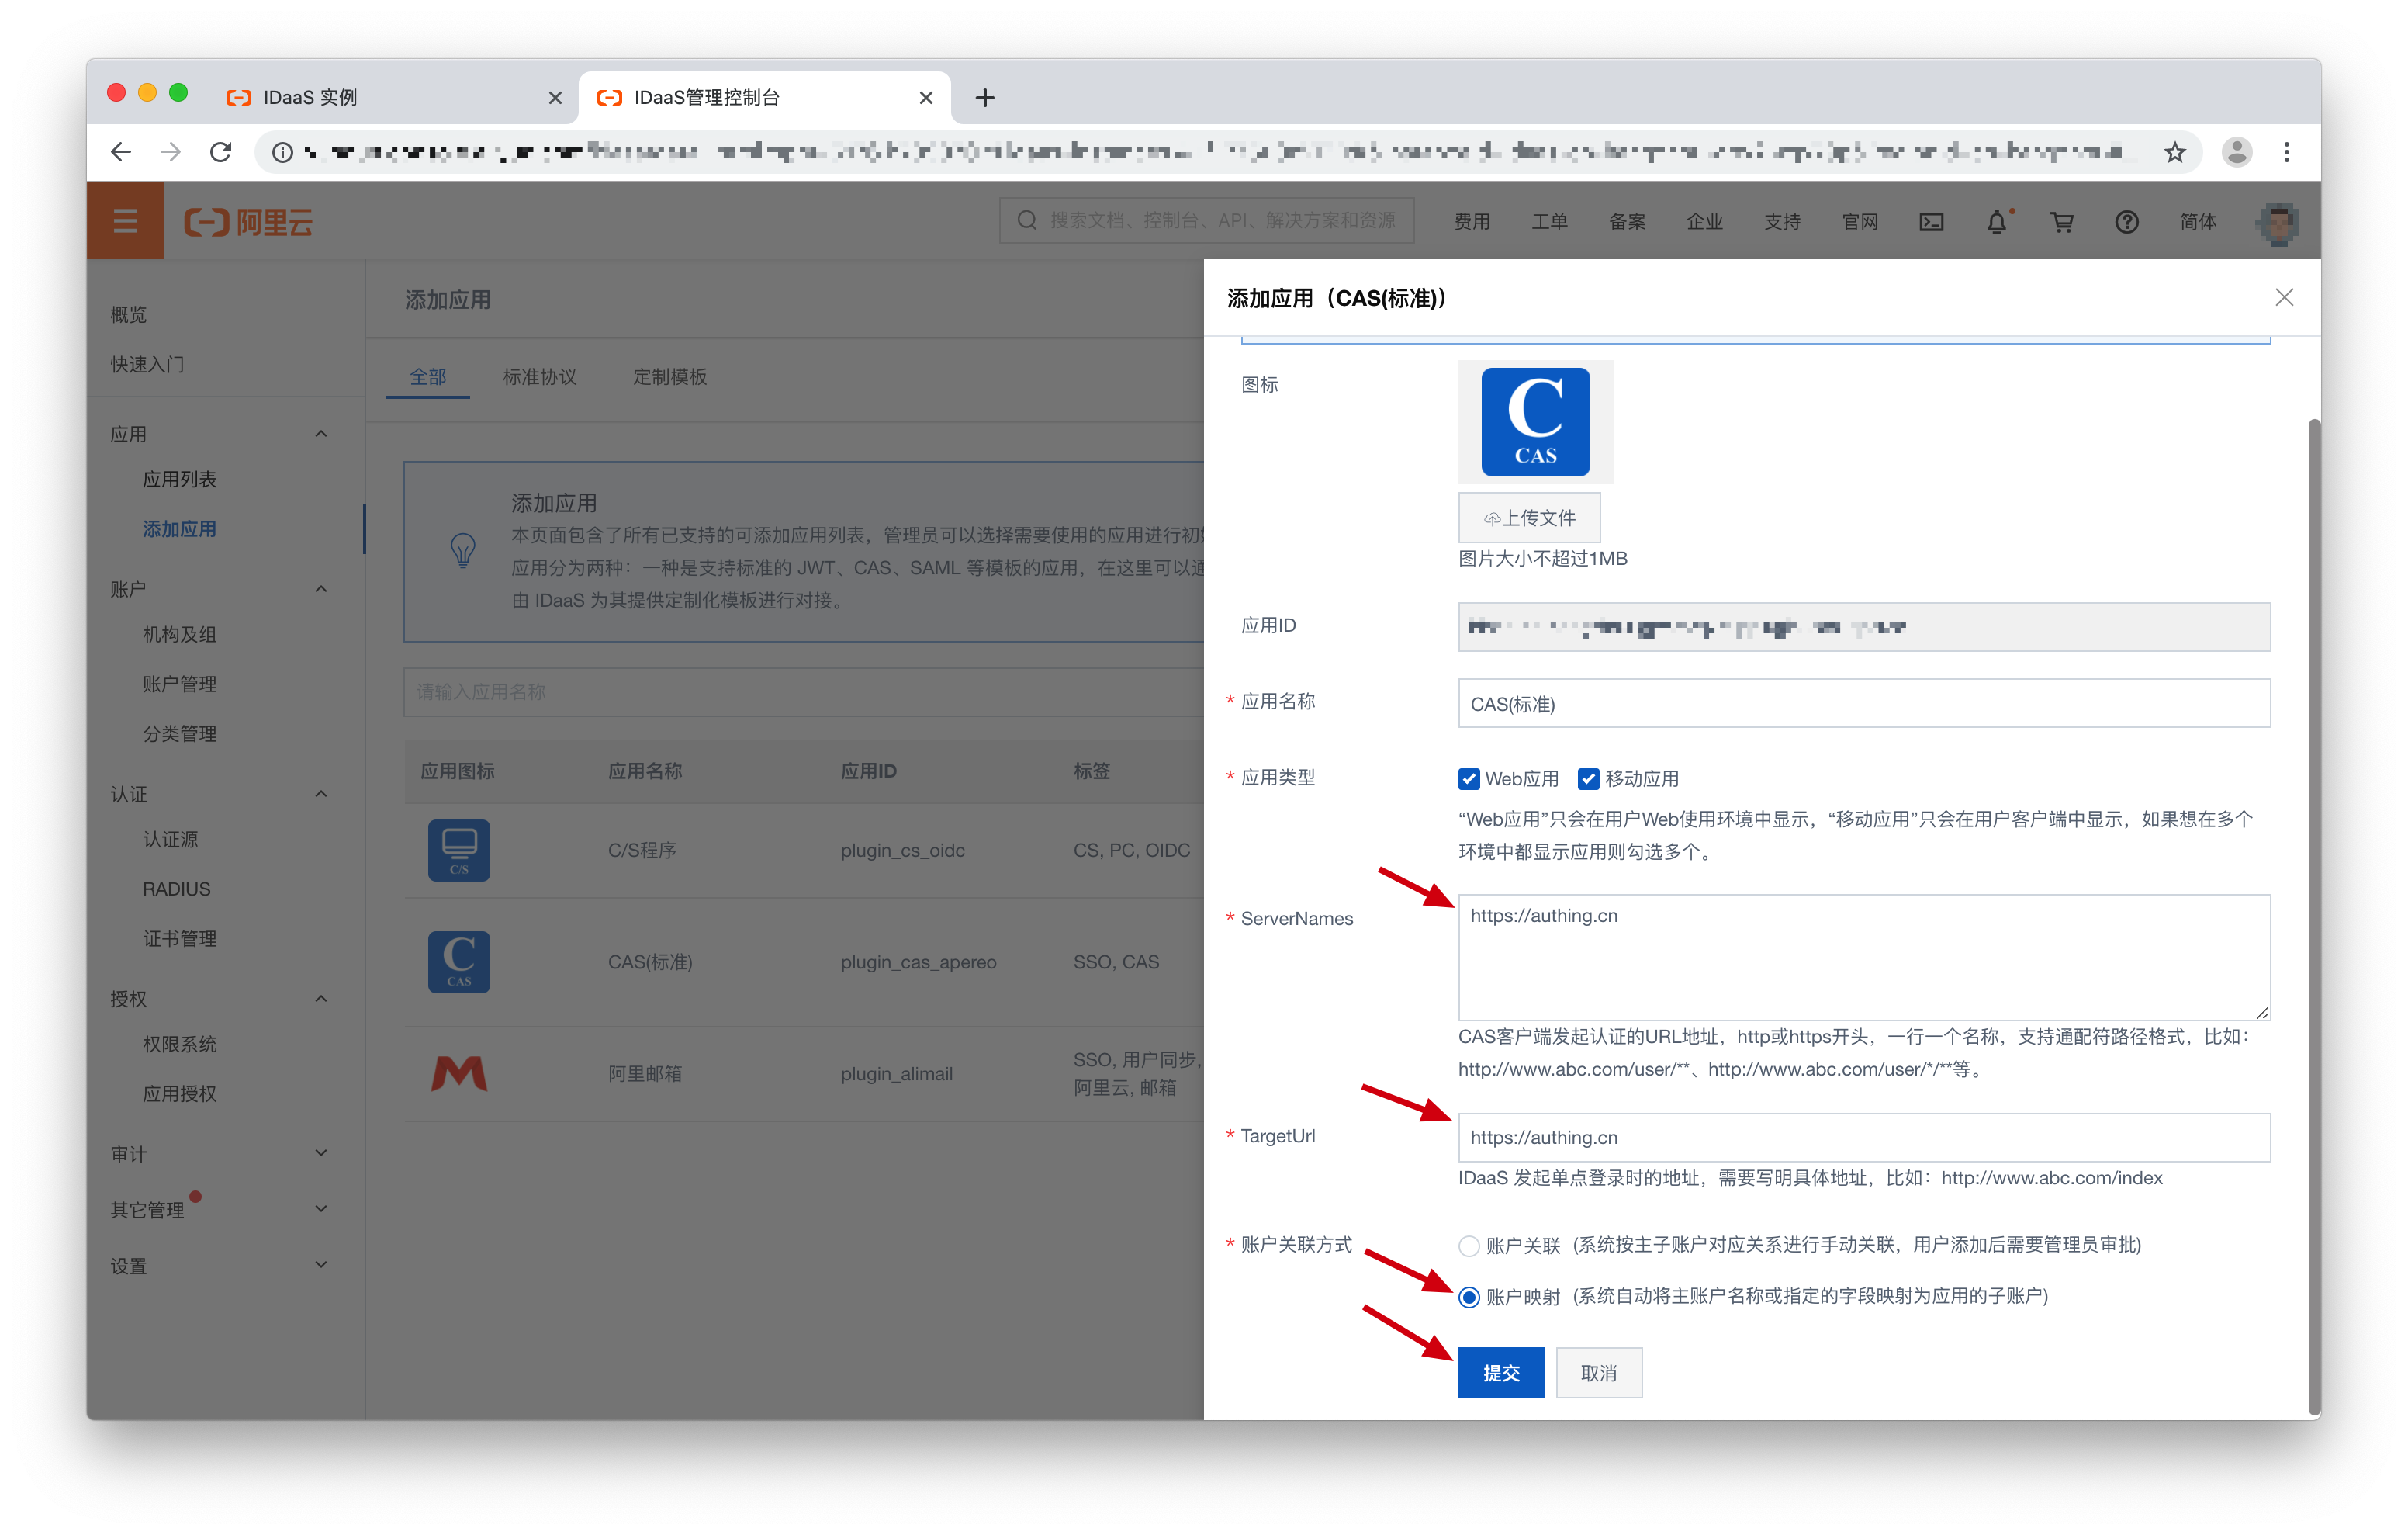This screenshot has width=2408, height=1535.
Task: Click the C/S程序 app icon
Action: click(459, 851)
